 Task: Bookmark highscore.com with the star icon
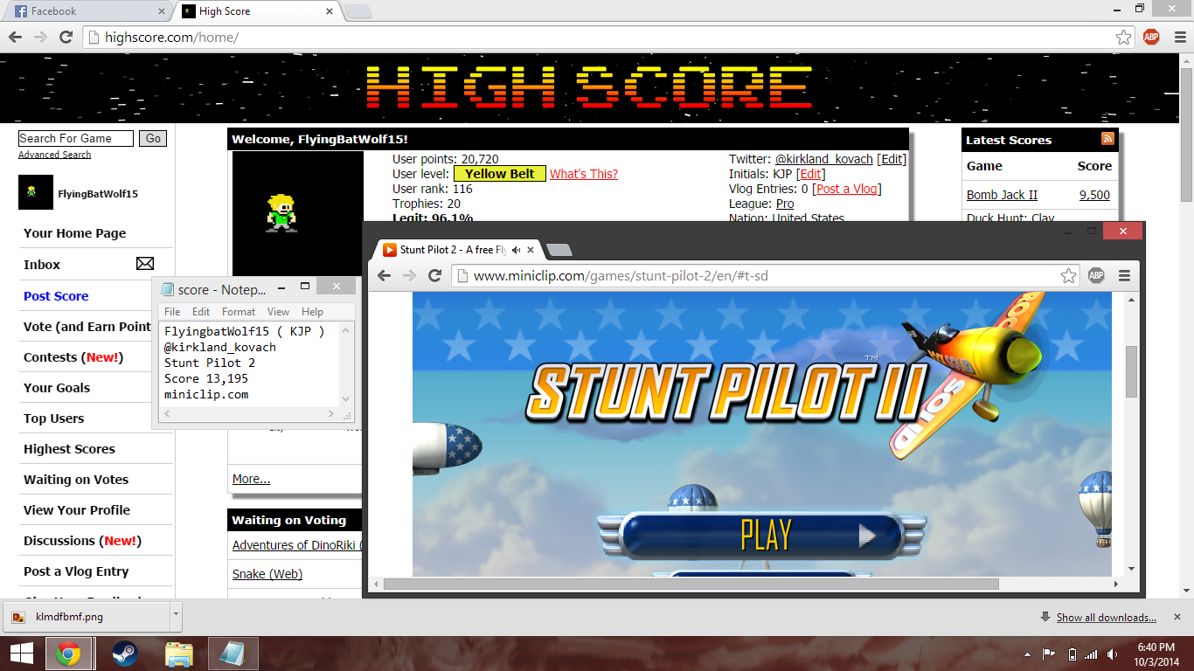point(1123,38)
